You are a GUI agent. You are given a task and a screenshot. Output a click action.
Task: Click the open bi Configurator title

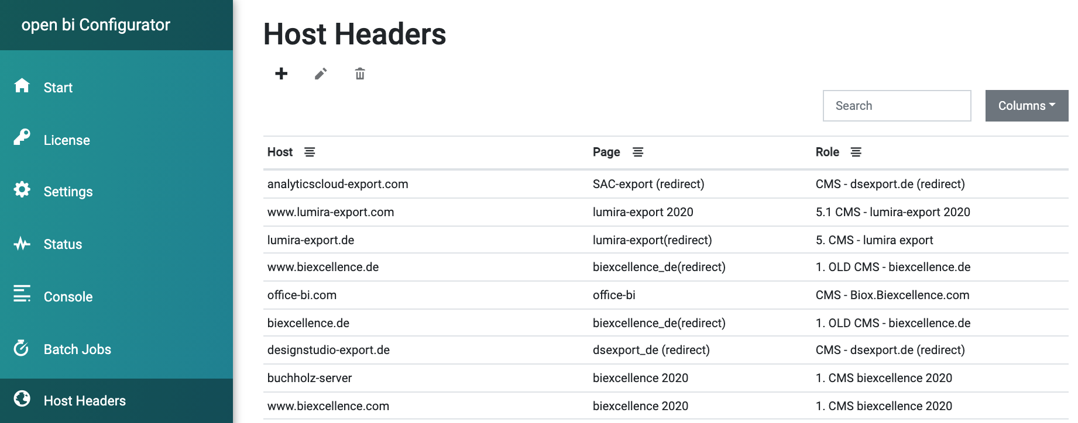pos(95,25)
